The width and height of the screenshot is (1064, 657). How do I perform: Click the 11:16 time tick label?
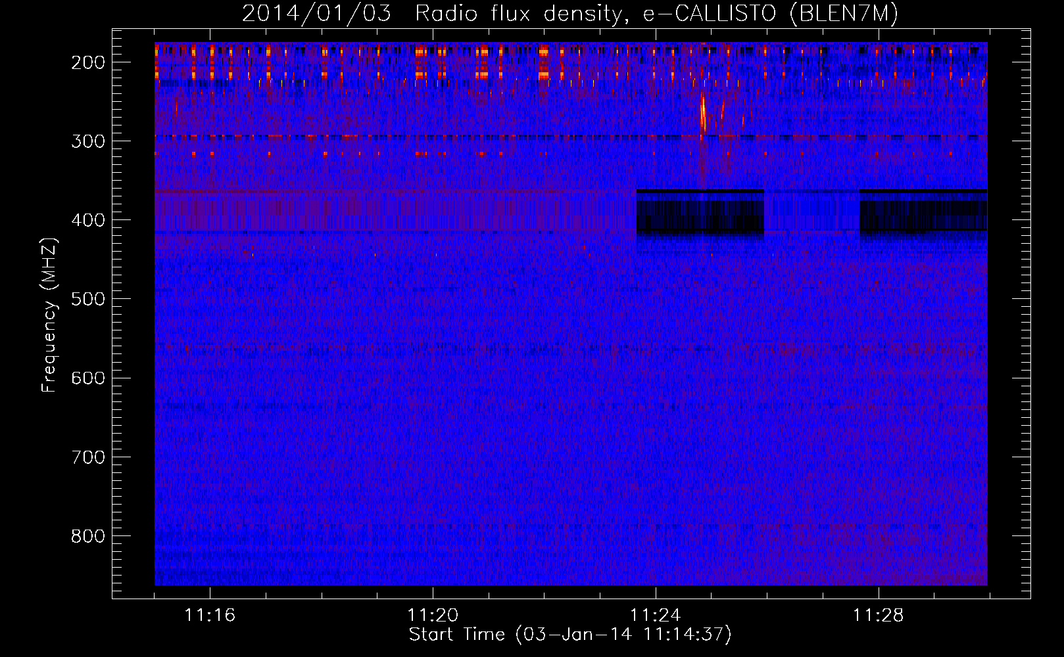(x=210, y=615)
